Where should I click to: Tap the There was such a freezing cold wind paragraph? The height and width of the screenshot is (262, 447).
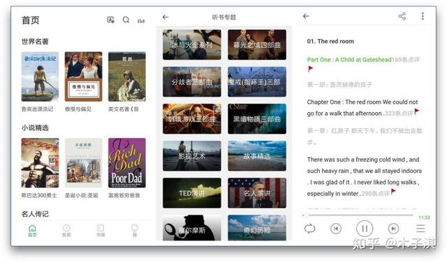click(365, 176)
